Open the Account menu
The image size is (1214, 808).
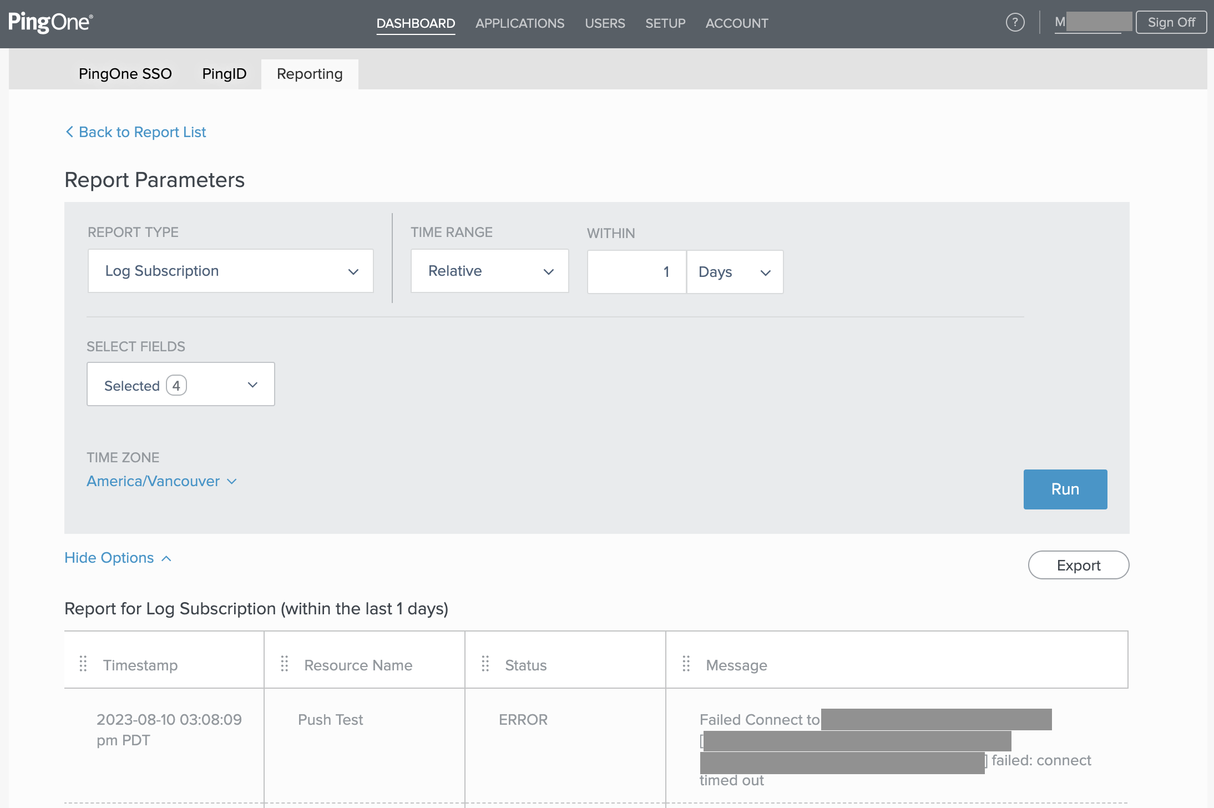[737, 23]
